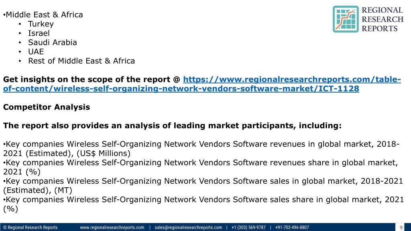Select the UAE bullet item
Viewport: 411px width, 231px height.
click(36, 52)
